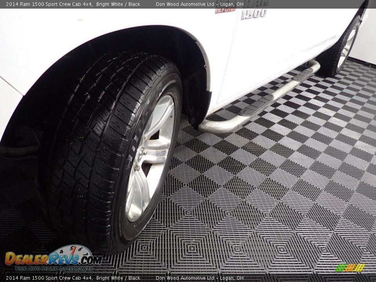Click the top 'Bright White / Black' text
Viewport: 376px width, 282px height.
[118, 4]
